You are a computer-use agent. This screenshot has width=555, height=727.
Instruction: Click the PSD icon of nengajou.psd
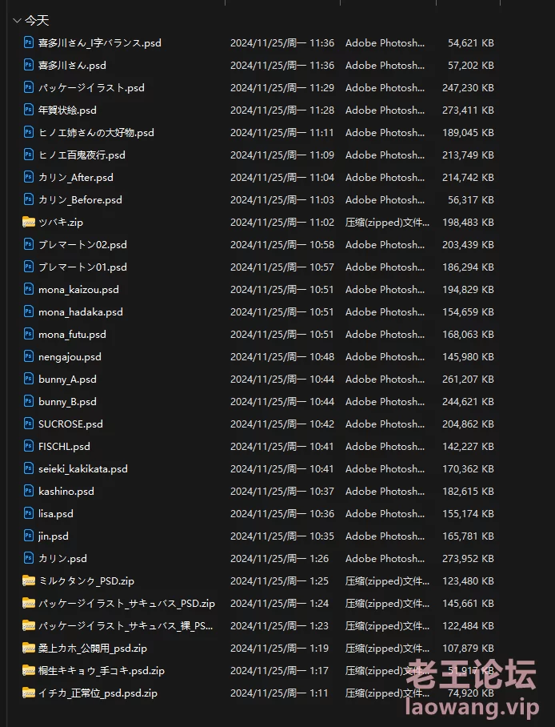click(x=29, y=356)
